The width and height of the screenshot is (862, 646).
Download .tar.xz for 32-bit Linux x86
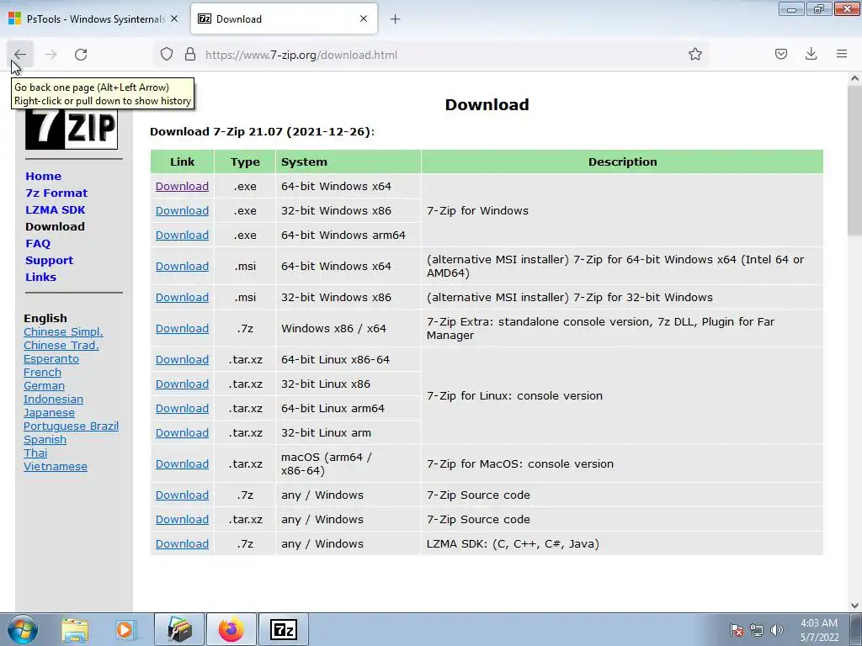pos(182,384)
